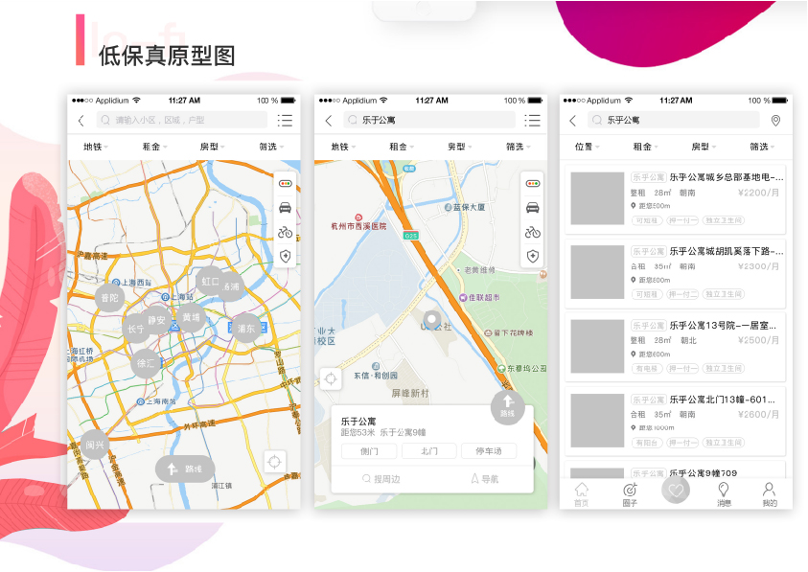Viewport: 808px width, 572px height.
Task: Choose 侧门 option in location card
Action: click(369, 451)
